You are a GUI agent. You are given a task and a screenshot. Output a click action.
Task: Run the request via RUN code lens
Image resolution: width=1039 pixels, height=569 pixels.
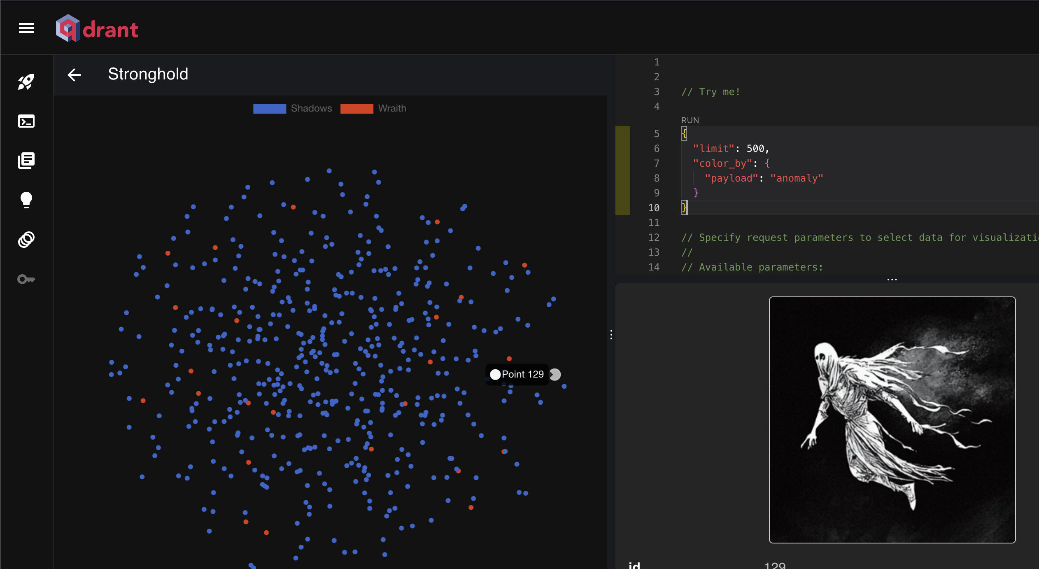pos(690,120)
